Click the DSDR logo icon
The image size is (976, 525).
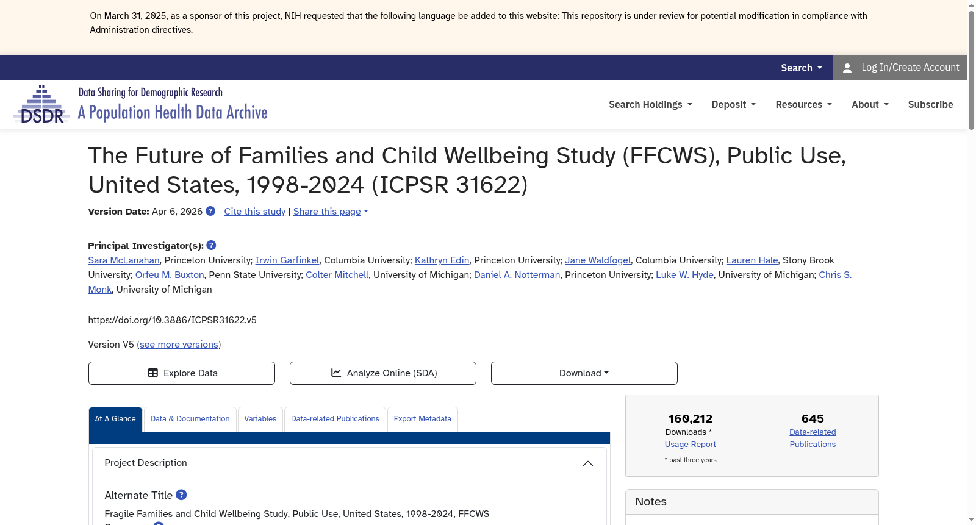tap(42, 104)
